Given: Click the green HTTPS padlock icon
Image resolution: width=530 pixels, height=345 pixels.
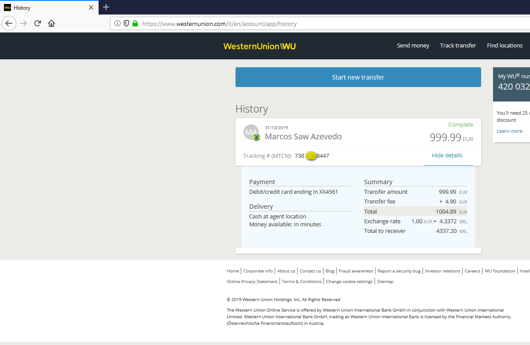Looking at the screenshot, I should [x=135, y=24].
